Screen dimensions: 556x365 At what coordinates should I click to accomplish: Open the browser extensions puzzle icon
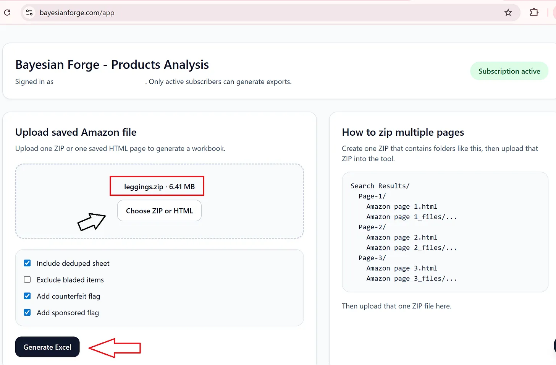[534, 13]
